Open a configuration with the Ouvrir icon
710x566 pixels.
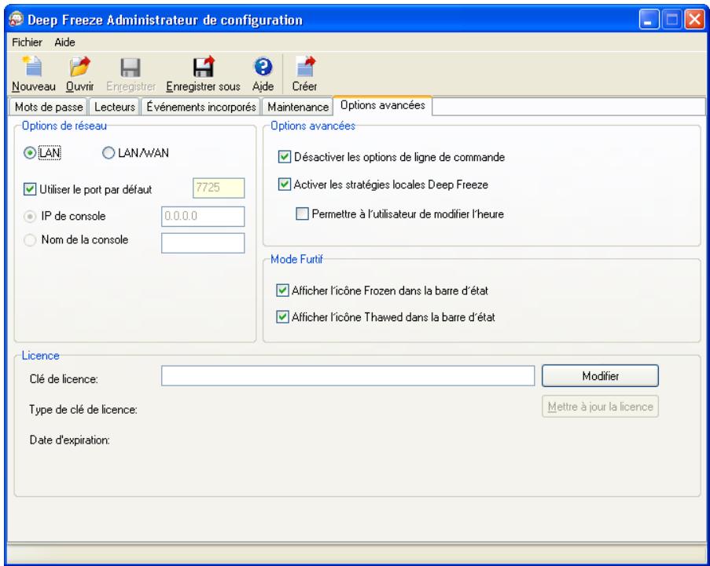(x=79, y=67)
